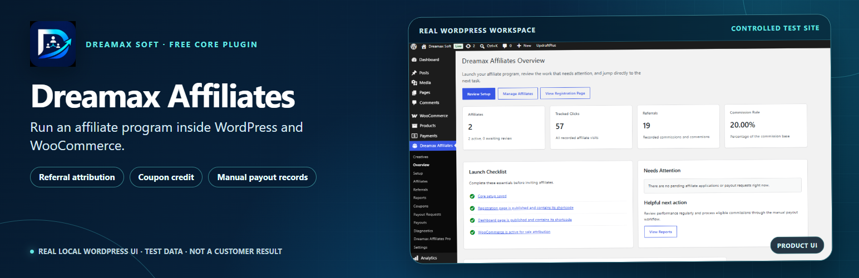This screenshot has height=278, width=859.
Task: Open the Dreamax Soft home icon in admin bar
Action: (x=424, y=46)
